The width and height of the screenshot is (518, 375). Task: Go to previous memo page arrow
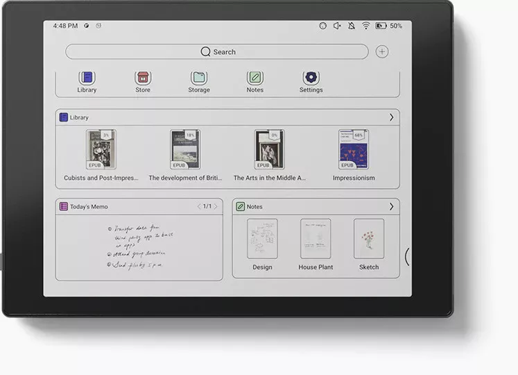199,206
